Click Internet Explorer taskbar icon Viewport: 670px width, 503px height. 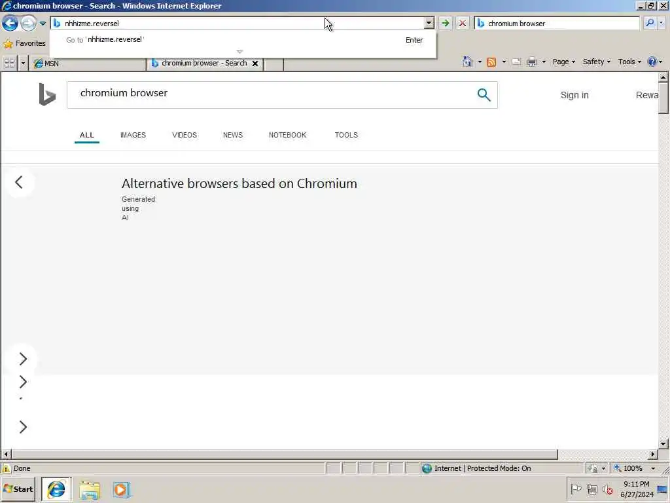pyautogui.click(x=56, y=489)
